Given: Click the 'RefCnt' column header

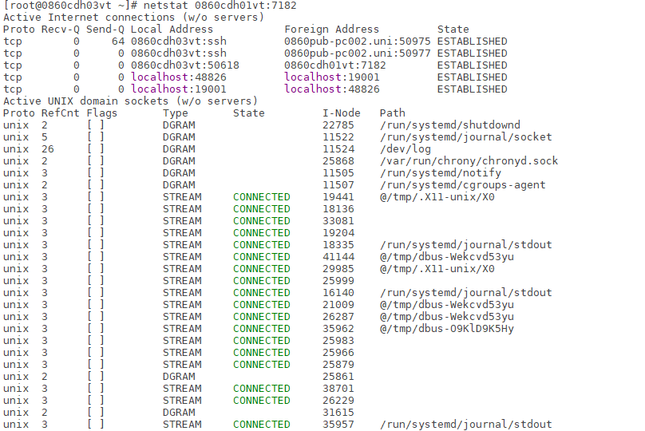Looking at the screenshot, I should 61,113.
